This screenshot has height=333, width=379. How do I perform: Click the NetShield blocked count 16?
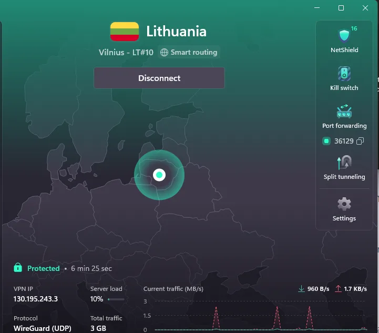click(x=354, y=28)
